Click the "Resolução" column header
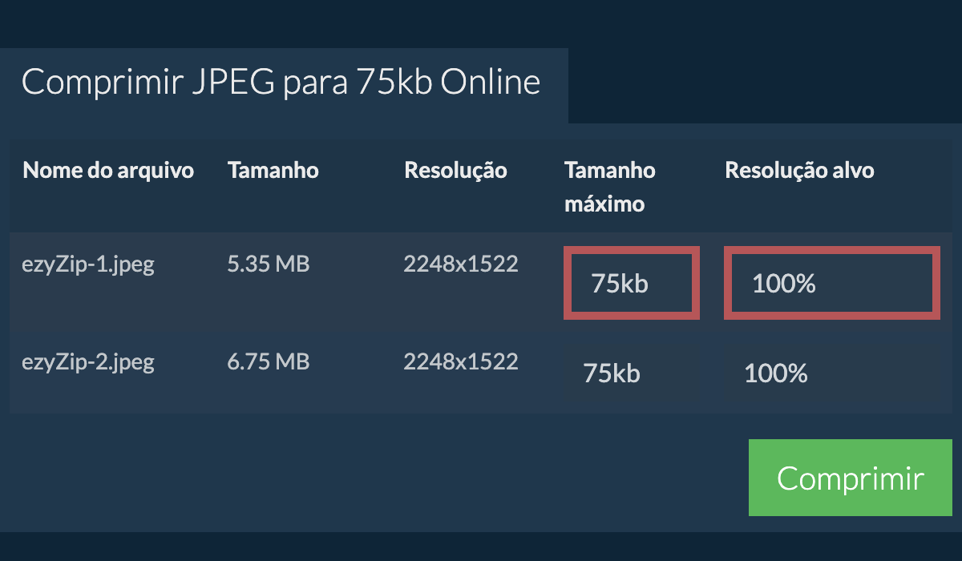 (x=455, y=171)
